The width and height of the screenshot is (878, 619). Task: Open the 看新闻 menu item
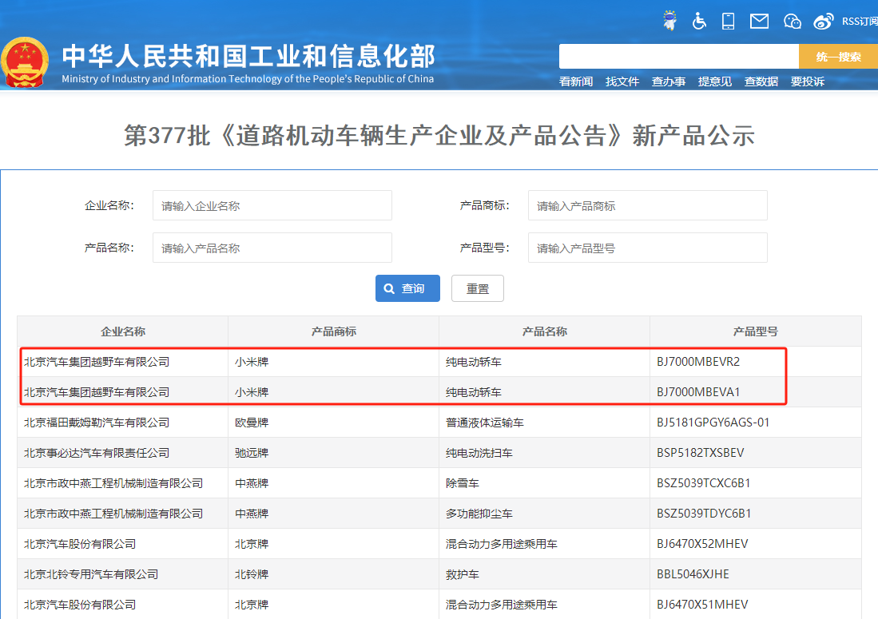coord(575,81)
